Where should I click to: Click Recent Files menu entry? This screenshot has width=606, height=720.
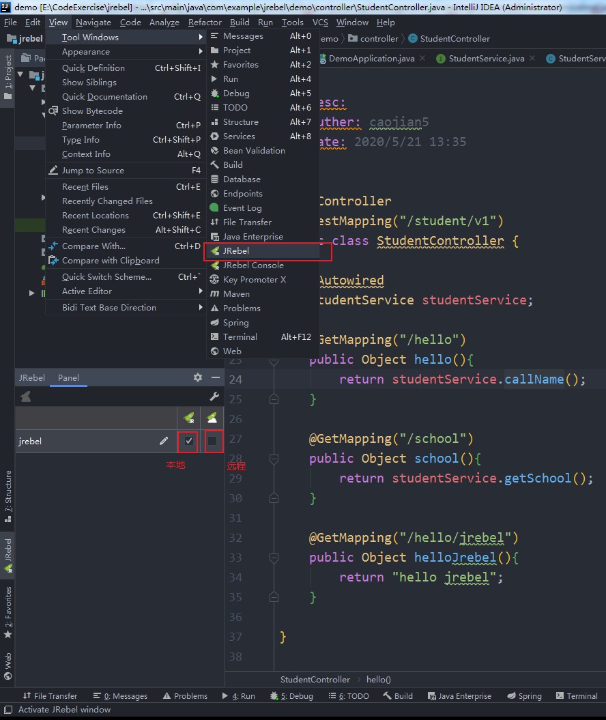click(x=85, y=187)
